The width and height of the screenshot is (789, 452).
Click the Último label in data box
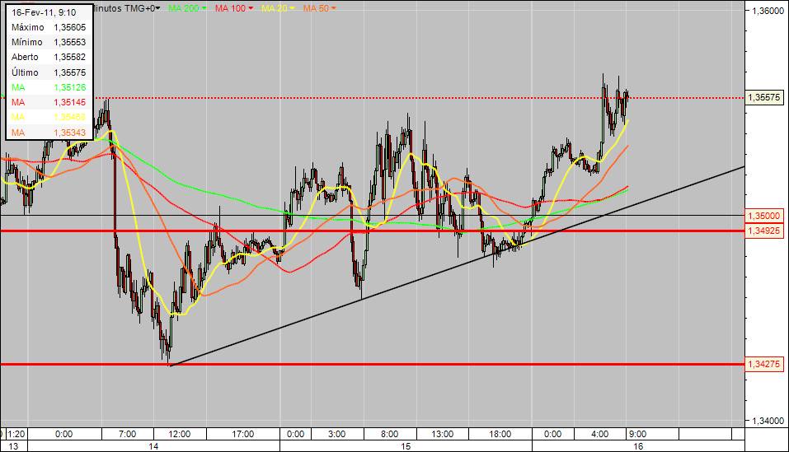coord(25,72)
